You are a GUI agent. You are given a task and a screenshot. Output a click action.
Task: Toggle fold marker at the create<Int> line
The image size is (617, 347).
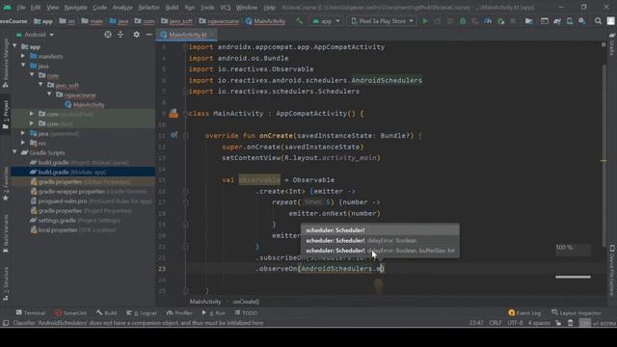point(185,191)
